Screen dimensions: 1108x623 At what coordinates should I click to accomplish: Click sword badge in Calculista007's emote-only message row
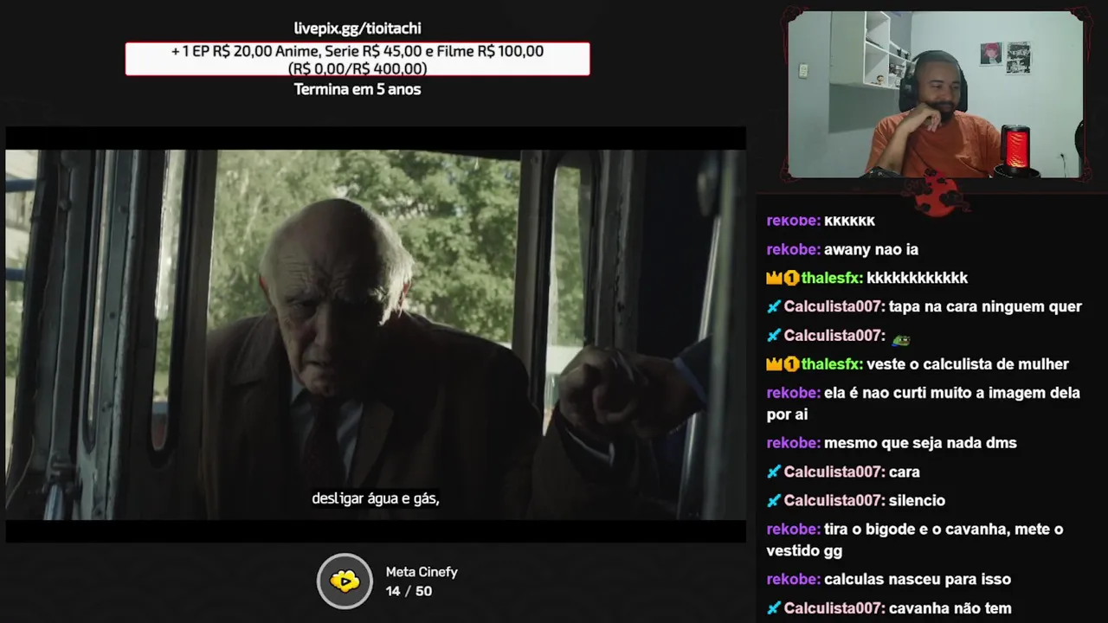(774, 336)
